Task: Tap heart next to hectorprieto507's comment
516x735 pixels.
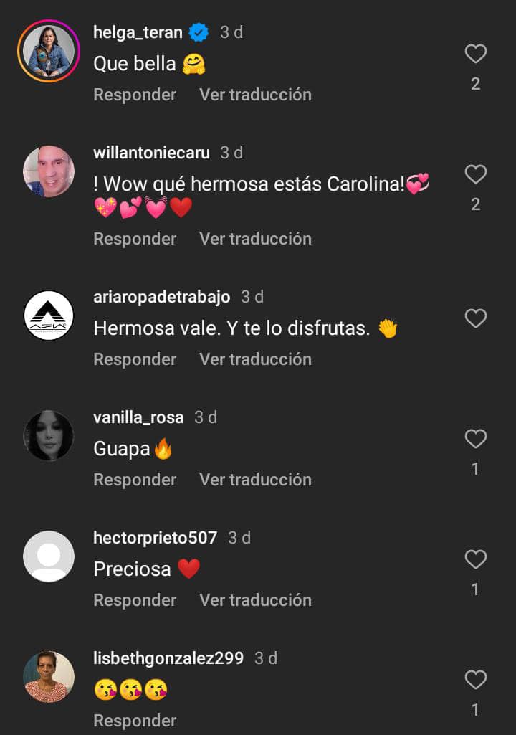Action: [476, 559]
